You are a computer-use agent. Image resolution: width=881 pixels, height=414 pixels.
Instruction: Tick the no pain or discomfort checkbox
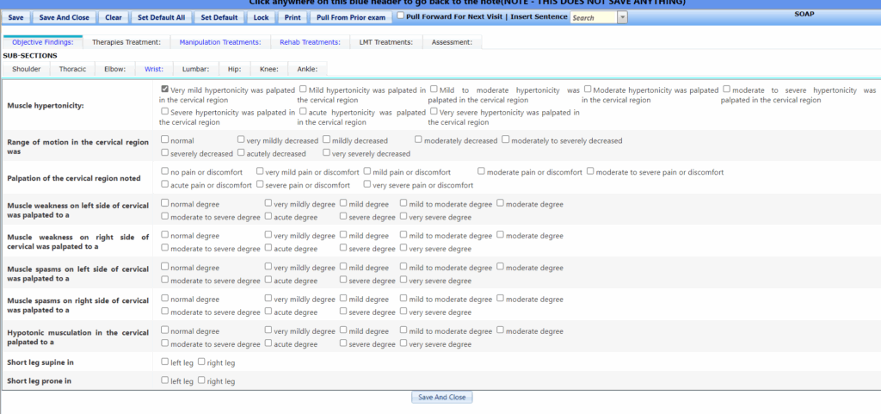coord(165,171)
